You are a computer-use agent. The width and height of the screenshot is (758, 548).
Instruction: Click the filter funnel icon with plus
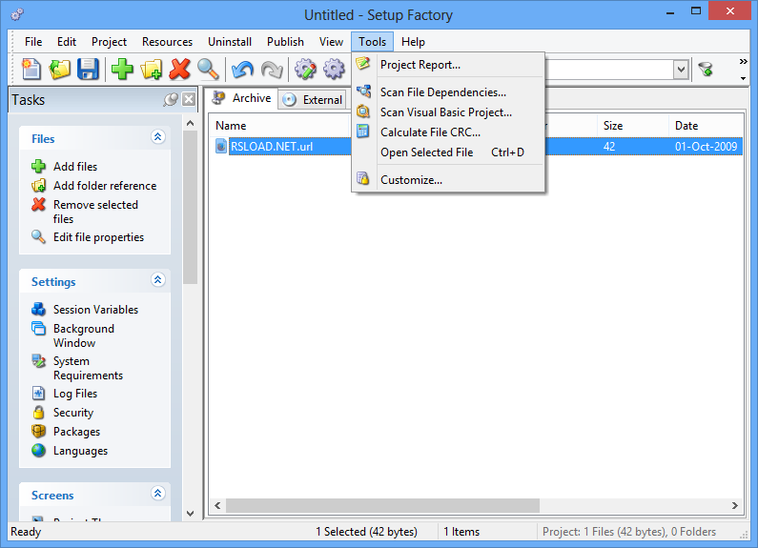tap(706, 70)
